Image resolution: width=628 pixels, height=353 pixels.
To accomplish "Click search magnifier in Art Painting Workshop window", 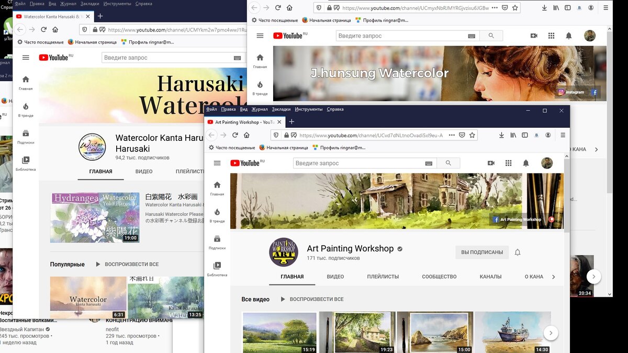I will (x=448, y=163).
